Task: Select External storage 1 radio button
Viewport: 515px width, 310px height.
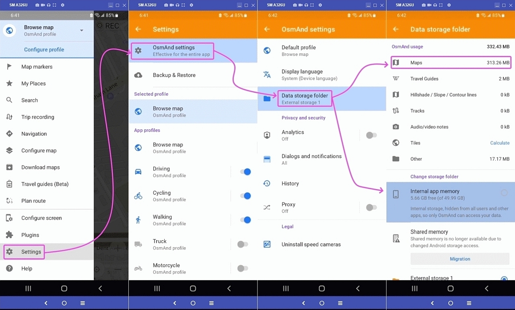Action: click(504, 279)
